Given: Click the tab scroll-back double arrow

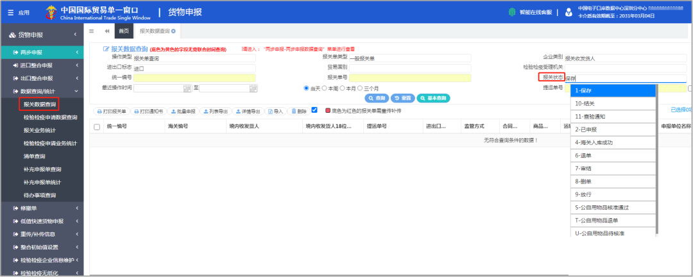Looking at the screenshot, I should point(107,31).
